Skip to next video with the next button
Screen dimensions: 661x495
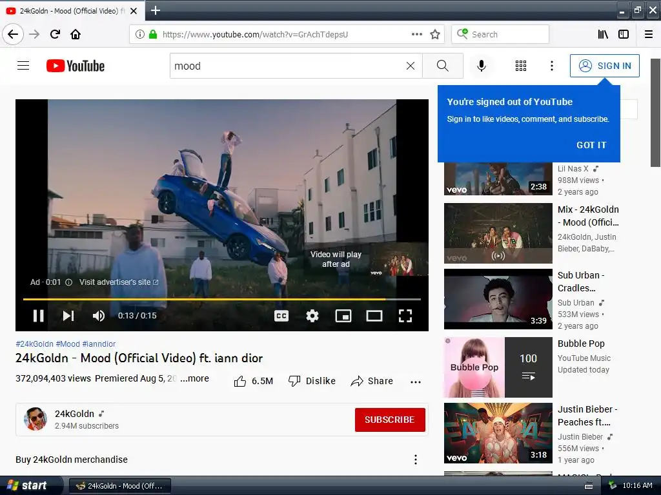coord(68,315)
